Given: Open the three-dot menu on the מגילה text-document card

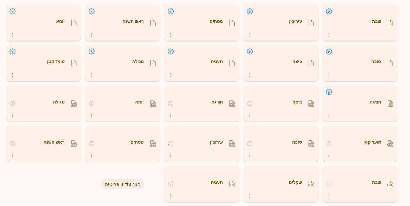Looking at the screenshot, I should 92,75.
